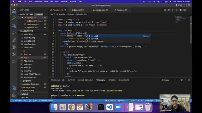Open Visual Studio Code in the Dock
This screenshot has width=202, height=113.
pyautogui.click(x=110, y=107)
